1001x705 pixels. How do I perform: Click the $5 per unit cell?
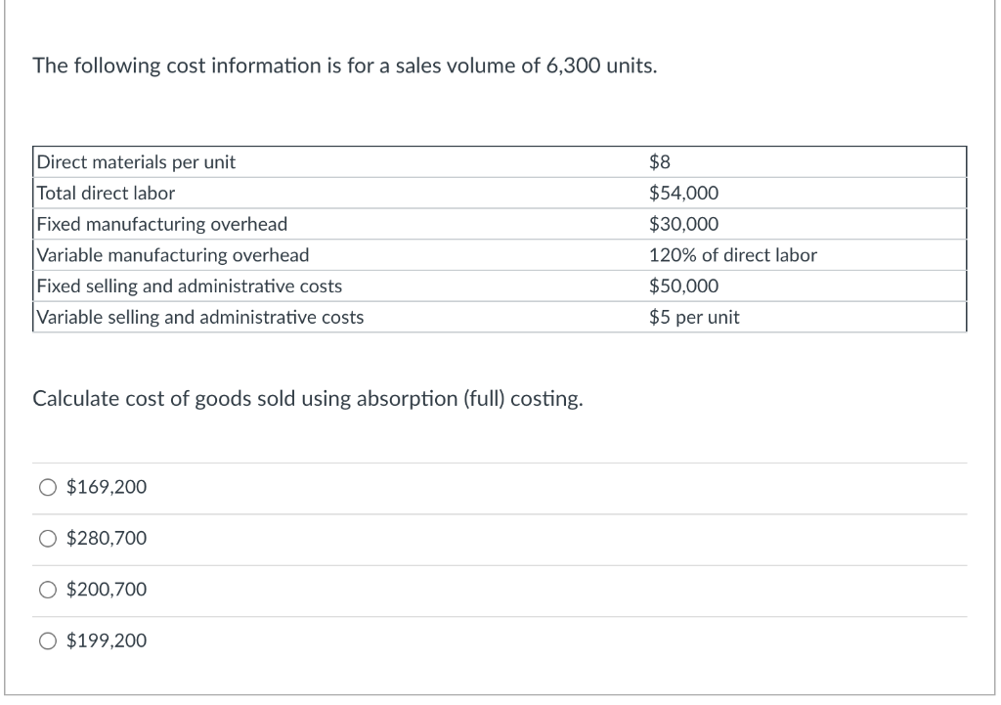(695, 317)
